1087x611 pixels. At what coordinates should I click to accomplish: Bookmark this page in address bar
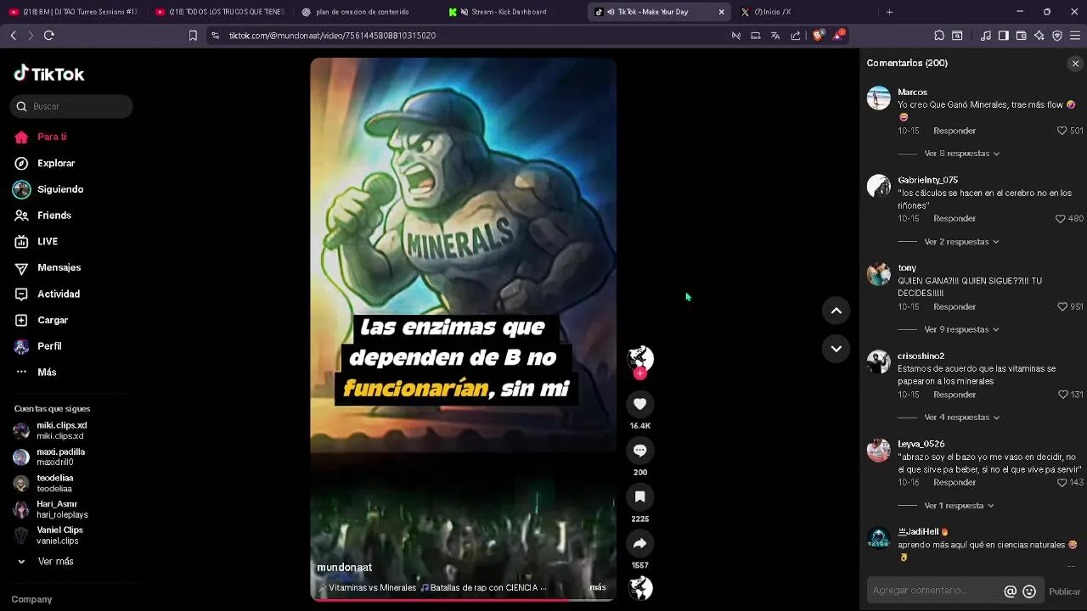tap(193, 36)
